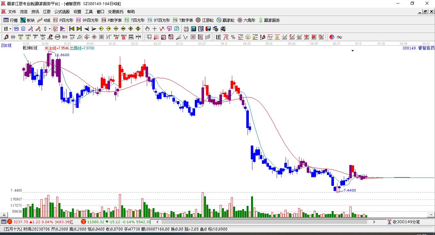Click the small black triangle marker above chart
This screenshot has width=435, height=235.
tap(353, 51)
